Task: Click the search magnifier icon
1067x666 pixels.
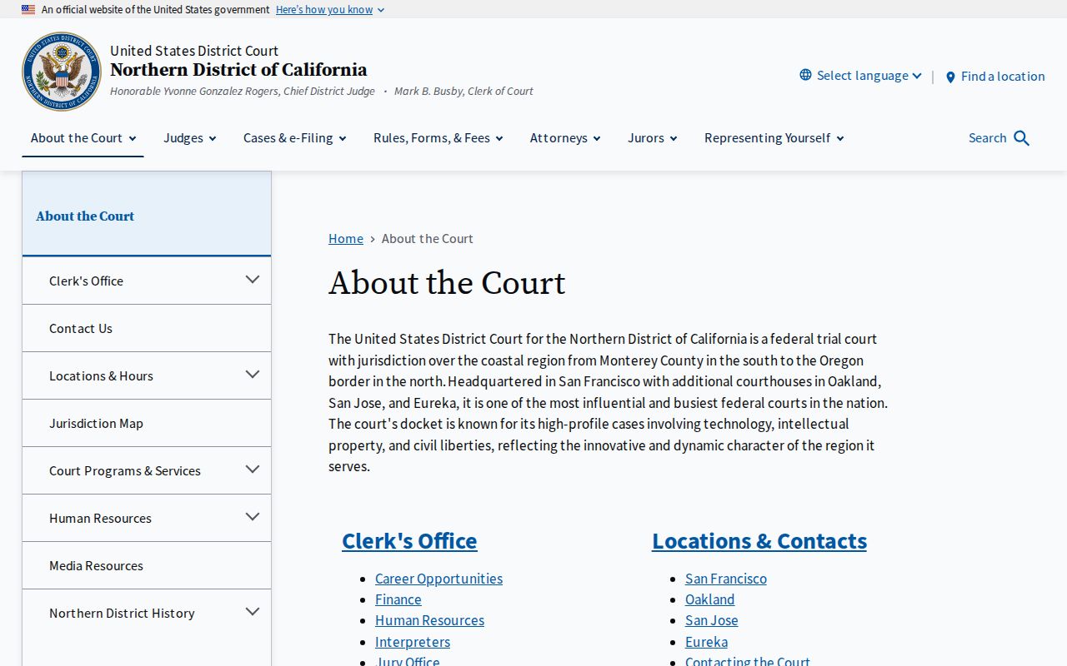Action: click(1022, 138)
